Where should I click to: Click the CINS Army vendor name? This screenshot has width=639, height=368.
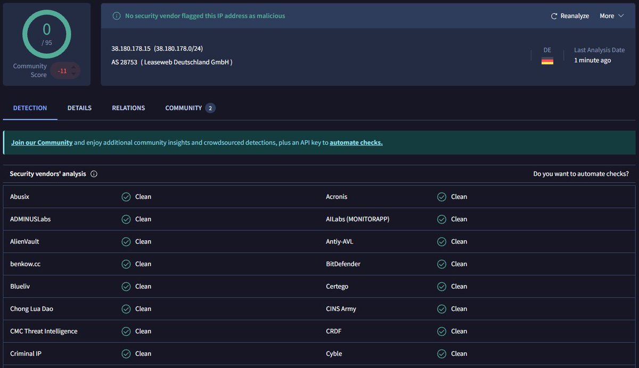coord(341,309)
